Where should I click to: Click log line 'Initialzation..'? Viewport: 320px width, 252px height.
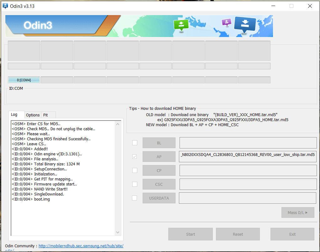point(34,174)
